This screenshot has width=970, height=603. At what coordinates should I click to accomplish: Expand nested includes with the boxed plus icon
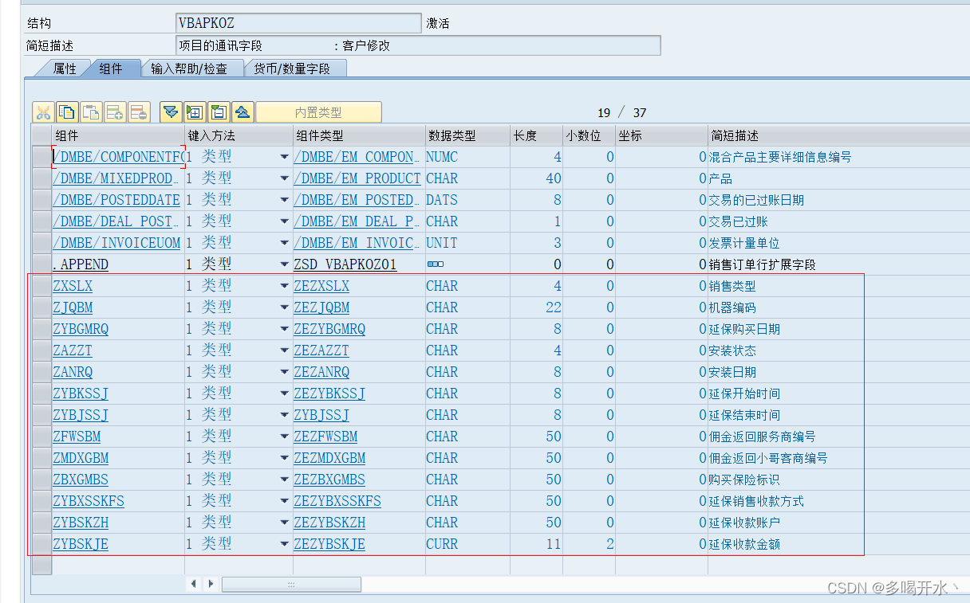click(x=194, y=112)
